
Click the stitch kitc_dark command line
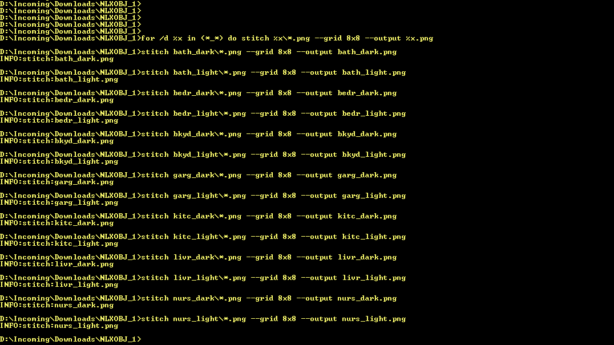[199, 216]
